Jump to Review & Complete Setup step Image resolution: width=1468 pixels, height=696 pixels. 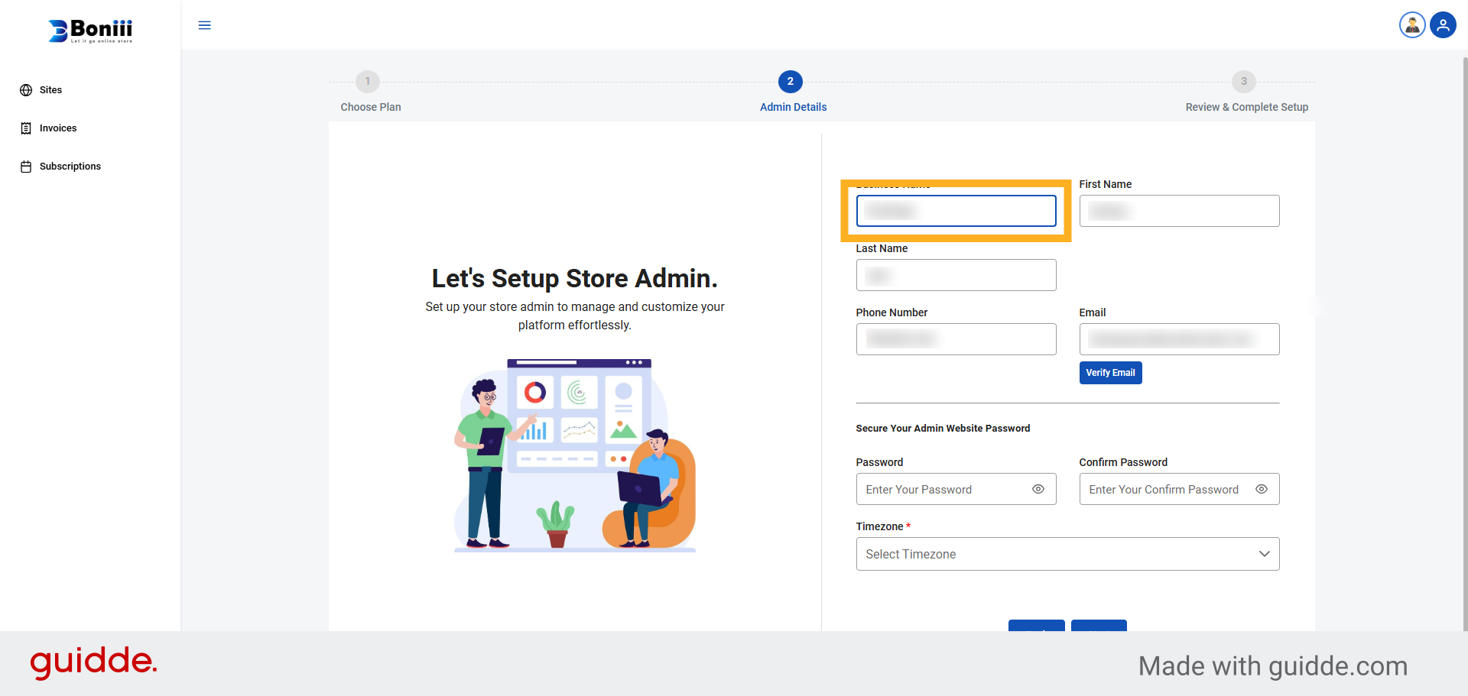pyautogui.click(x=1243, y=81)
